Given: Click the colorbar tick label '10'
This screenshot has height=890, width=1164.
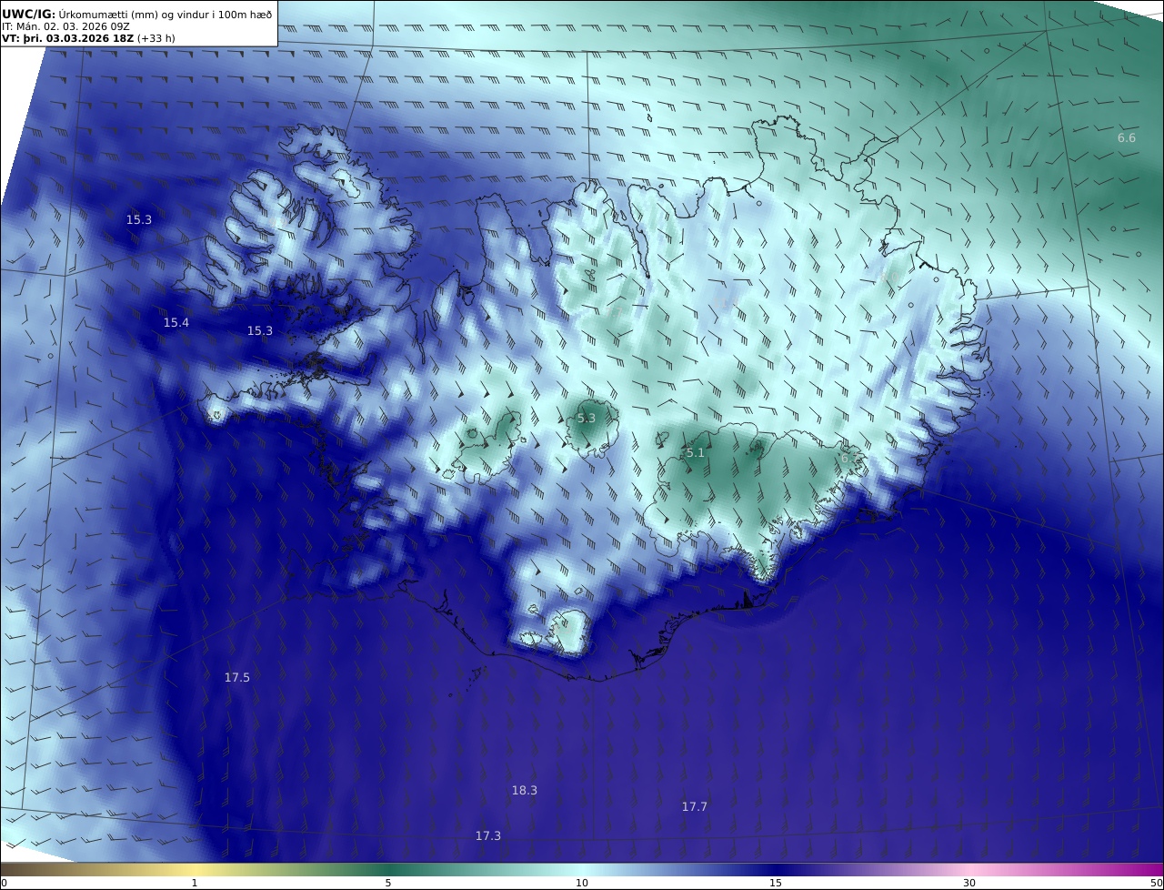Looking at the screenshot, I should pyautogui.click(x=582, y=883).
